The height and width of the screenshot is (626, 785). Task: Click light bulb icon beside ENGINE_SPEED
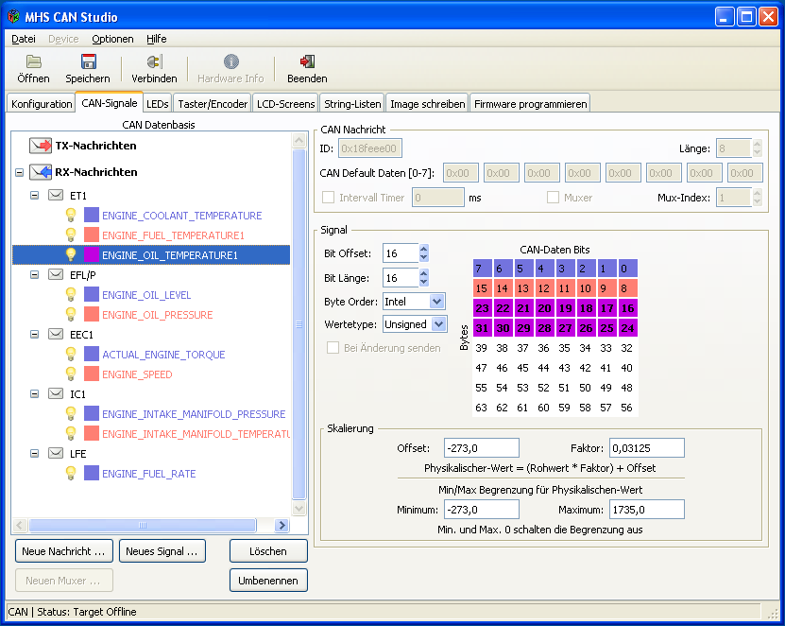click(70, 374)
